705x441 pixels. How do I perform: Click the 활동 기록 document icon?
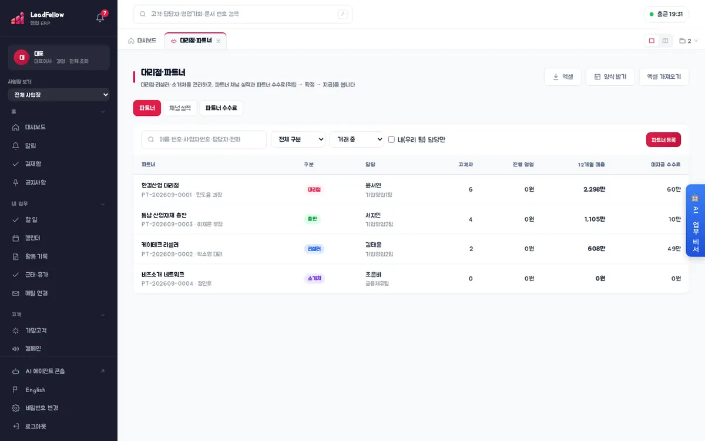tap(16, 256)
